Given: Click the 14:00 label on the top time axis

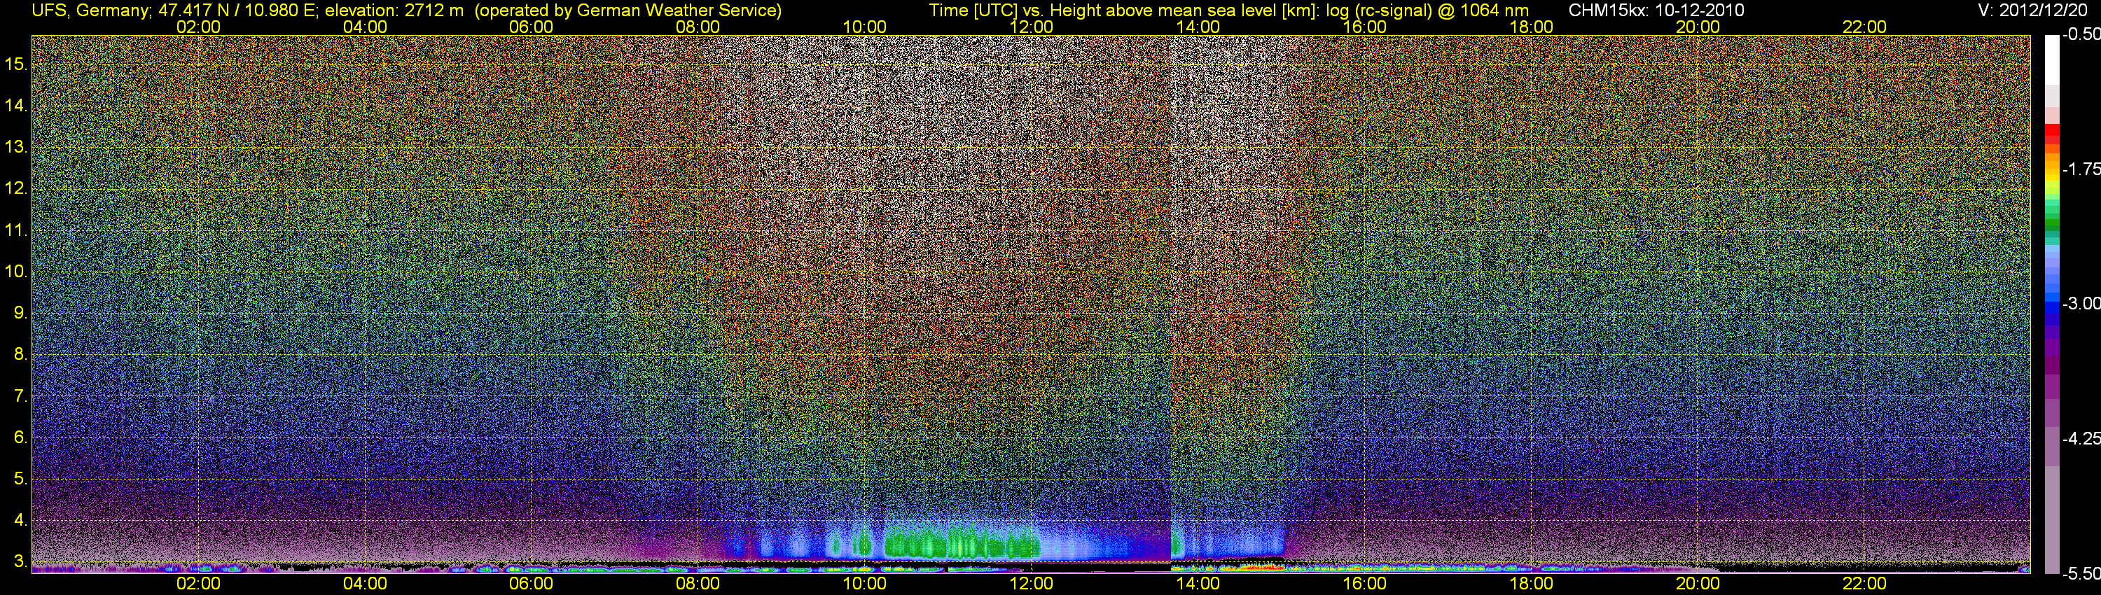Looking at the screenshot, I should pos(1198,27).
